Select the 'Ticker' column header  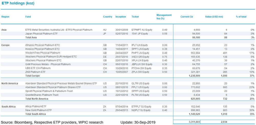coord(135,17)
